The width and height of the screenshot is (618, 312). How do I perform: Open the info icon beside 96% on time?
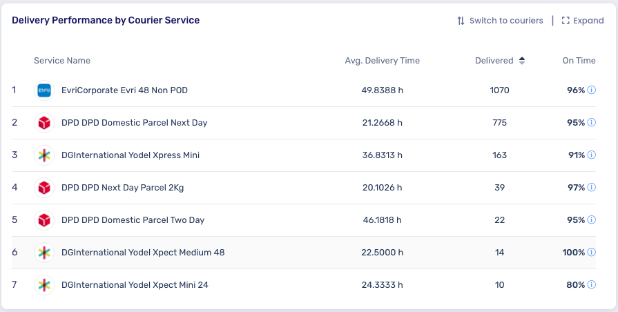591,90
